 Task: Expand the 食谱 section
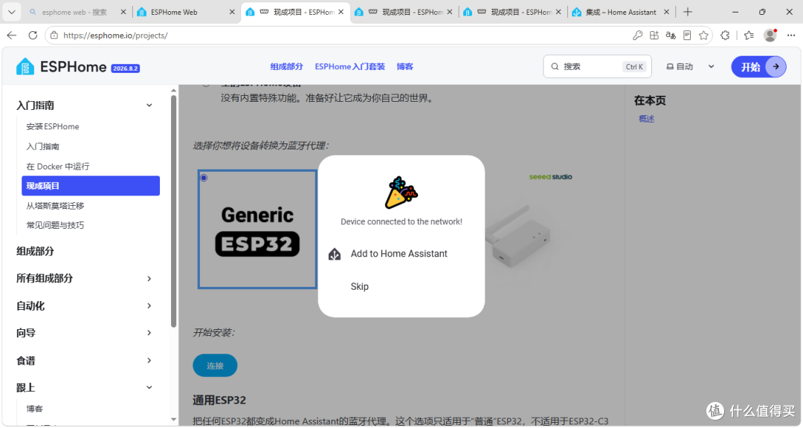tap(149, 360)
